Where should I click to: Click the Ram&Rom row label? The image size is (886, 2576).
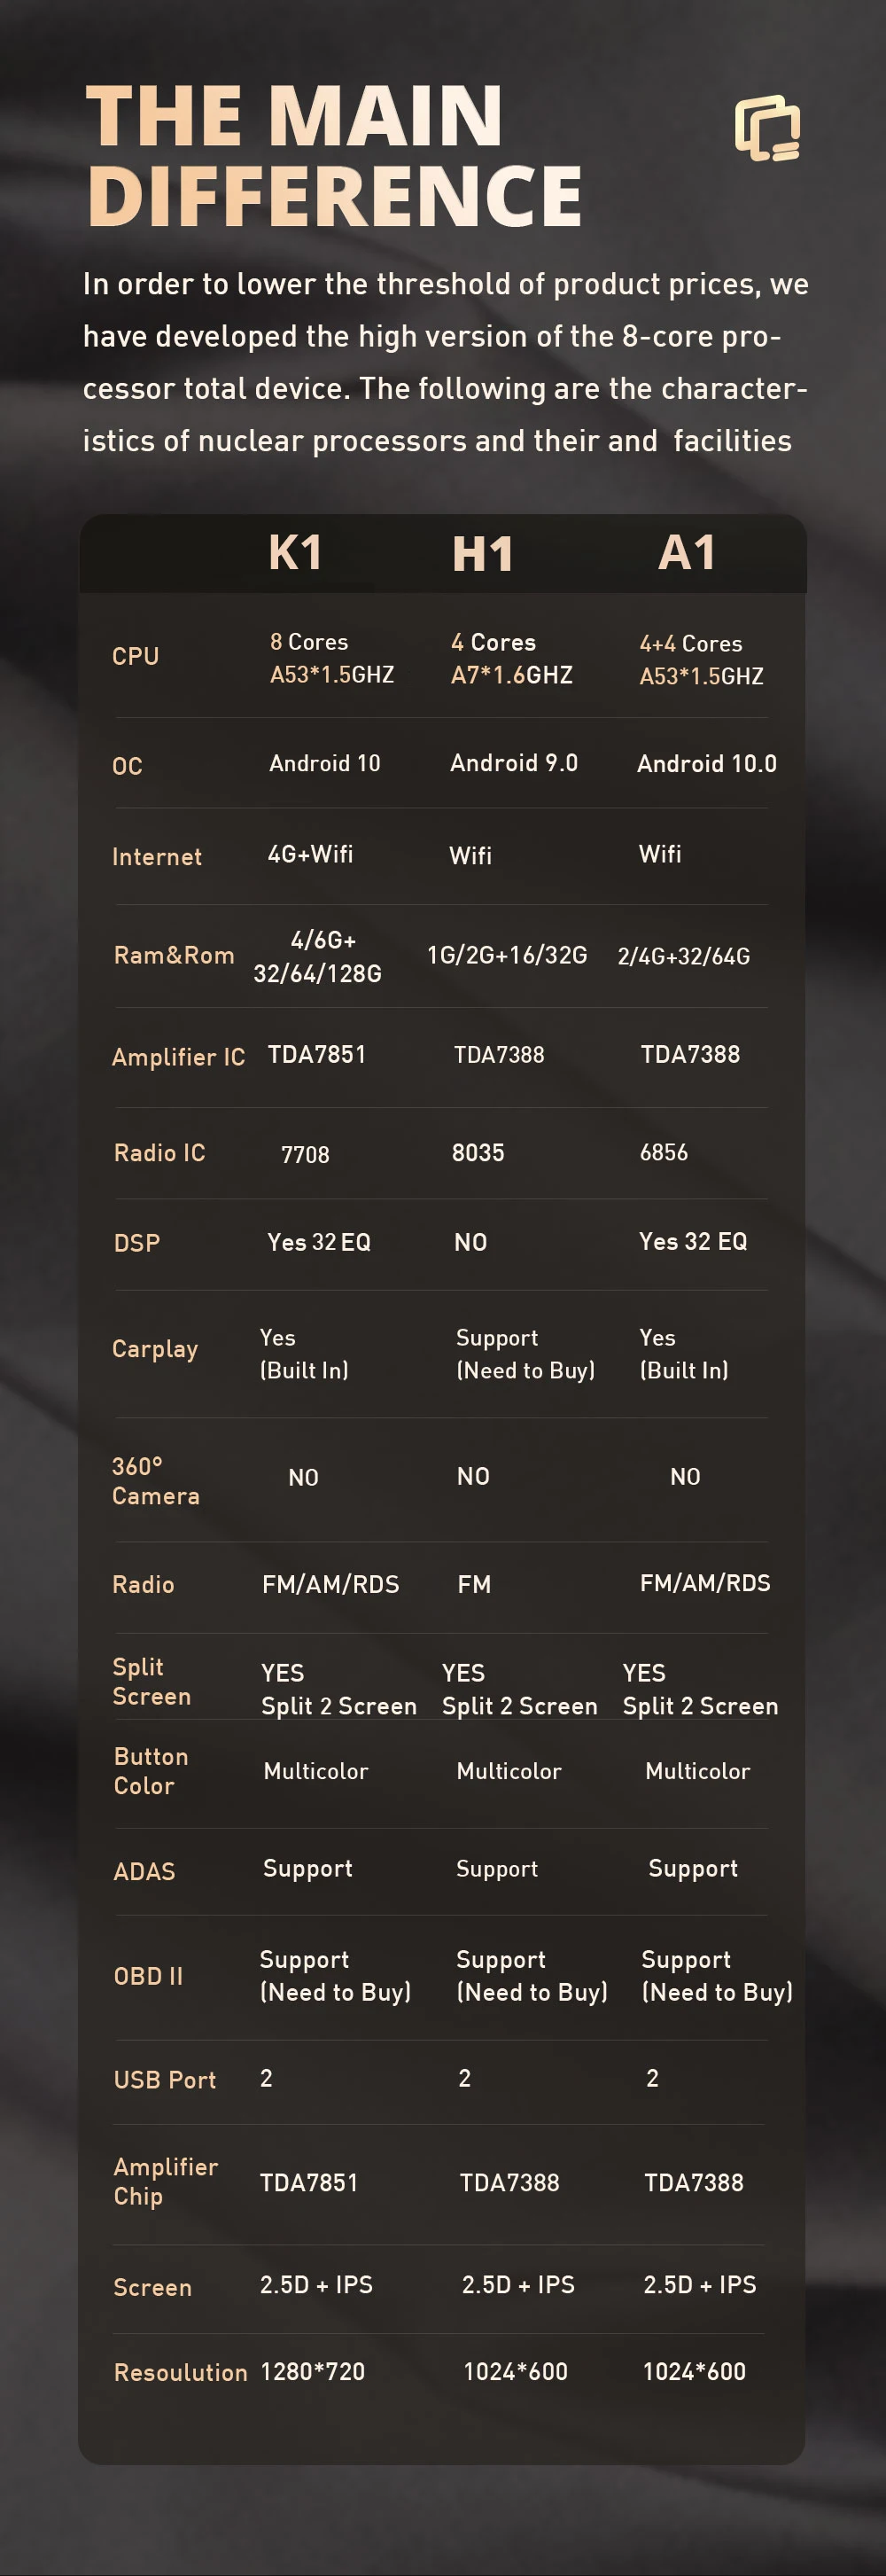pyautogui.click(x=174, y=955)
